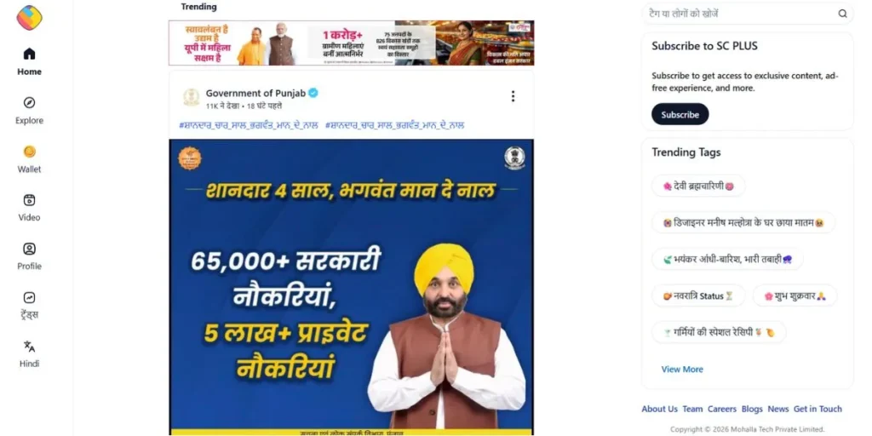Open the Video icon in sidebar
872x436 pixels.
click(30, 200)
